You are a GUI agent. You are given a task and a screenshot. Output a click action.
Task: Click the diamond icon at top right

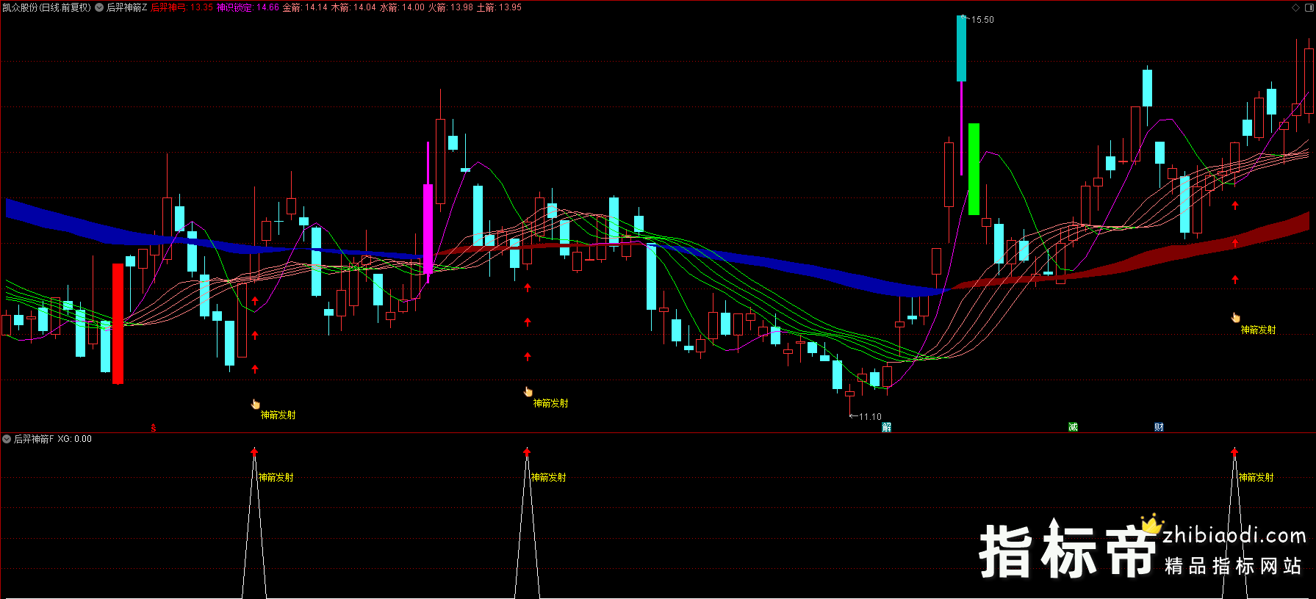point(1295,7)
